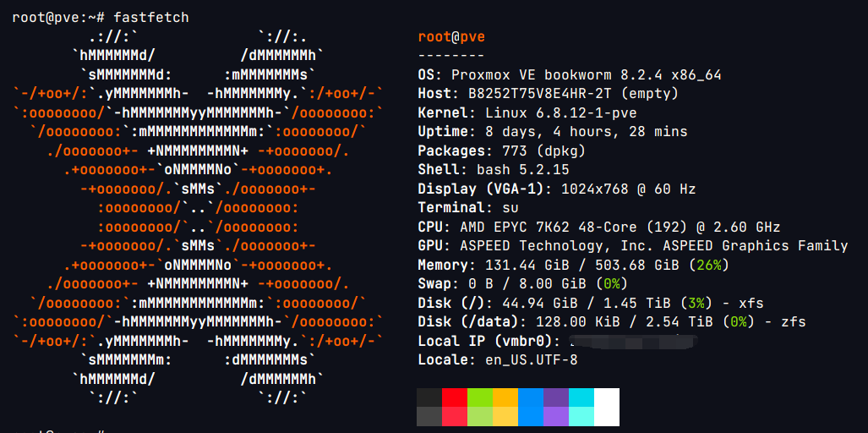This screenshot has height=433, width=868.
Task: Click the Disk (/) xfs line
Action: 591,303
